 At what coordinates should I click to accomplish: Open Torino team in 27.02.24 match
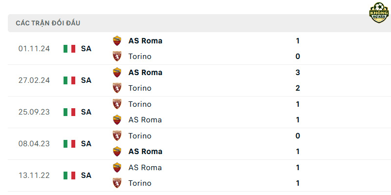coord(140,88)
